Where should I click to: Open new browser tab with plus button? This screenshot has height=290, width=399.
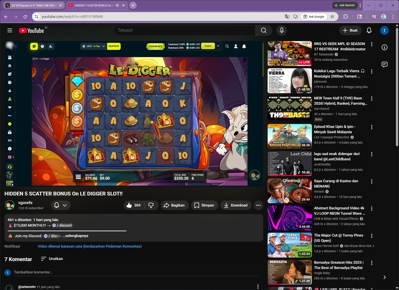coord(133,5)
